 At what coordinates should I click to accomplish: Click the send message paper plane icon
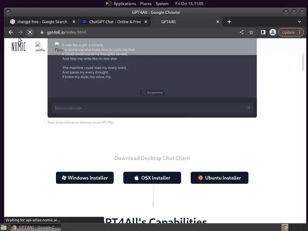click(248, 108)
